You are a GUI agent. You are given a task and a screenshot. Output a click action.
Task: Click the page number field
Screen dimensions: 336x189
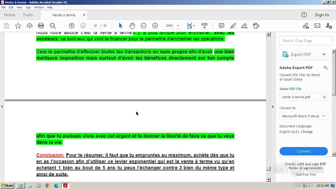[95, 26]
